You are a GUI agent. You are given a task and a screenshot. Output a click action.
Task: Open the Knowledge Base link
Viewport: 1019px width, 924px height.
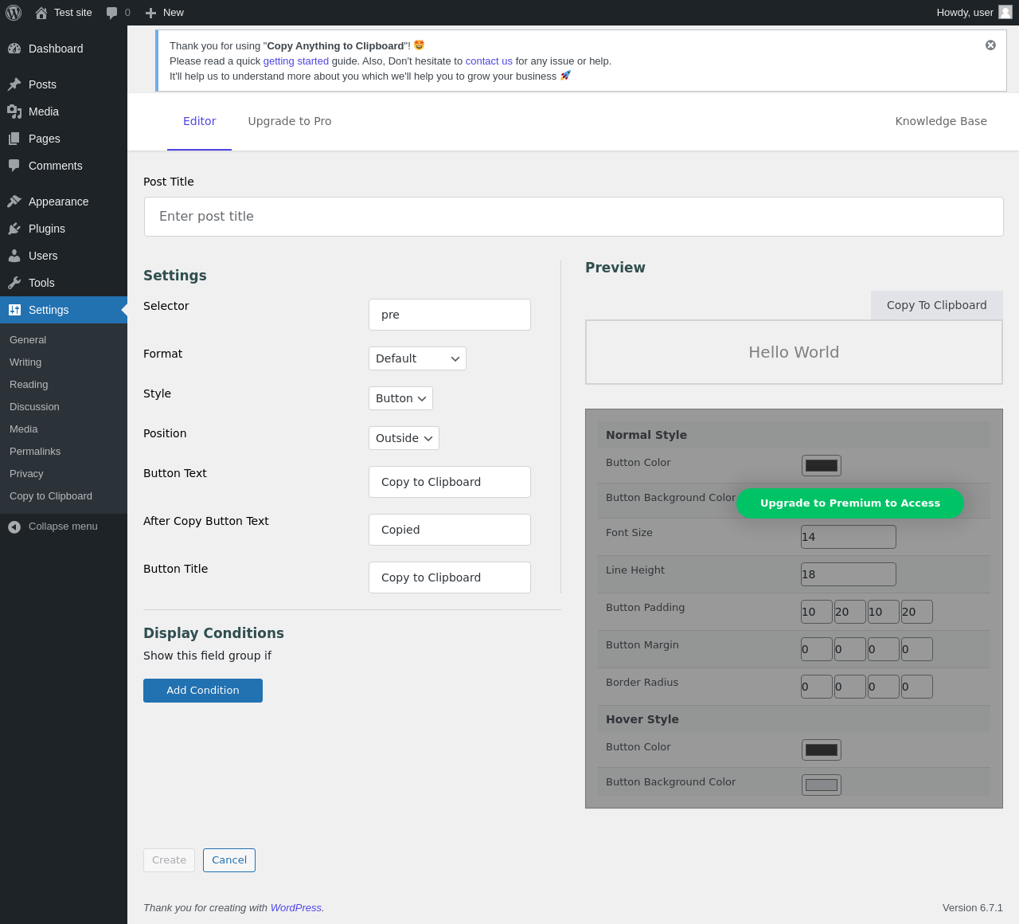[941, 121]
